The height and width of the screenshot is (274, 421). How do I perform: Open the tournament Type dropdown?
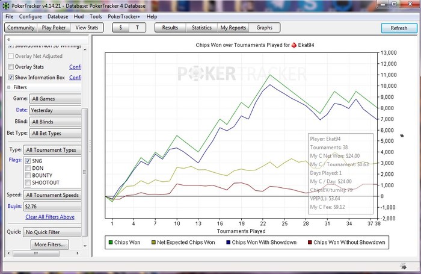pos(52,150)
